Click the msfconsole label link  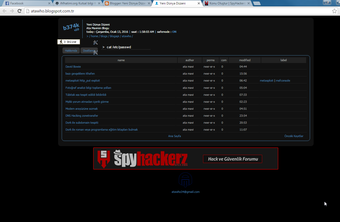pos(283,81)
